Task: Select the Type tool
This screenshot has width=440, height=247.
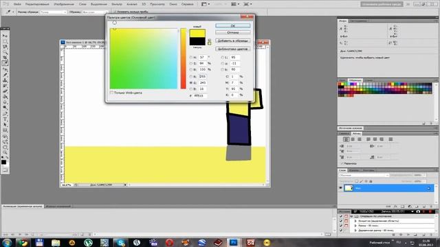Action: (5, 119)
